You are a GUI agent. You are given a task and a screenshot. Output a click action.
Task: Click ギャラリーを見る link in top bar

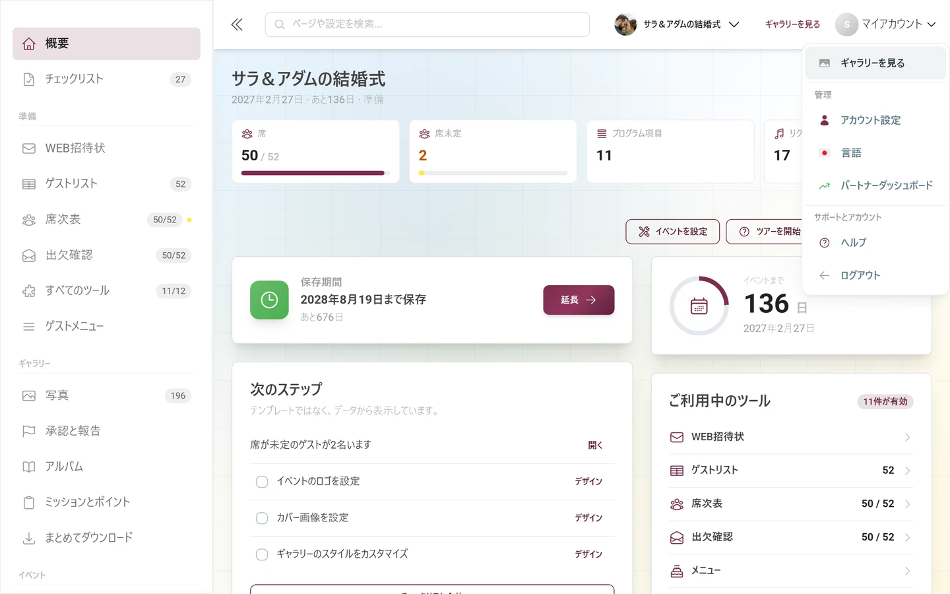(792, 24)
